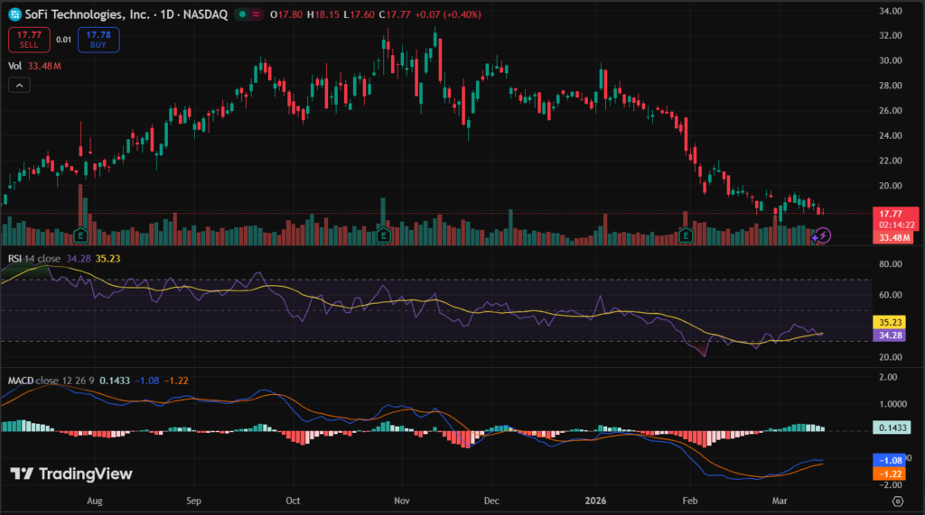
Task: Open the earnings marker near February
Action: pos(686,235)
